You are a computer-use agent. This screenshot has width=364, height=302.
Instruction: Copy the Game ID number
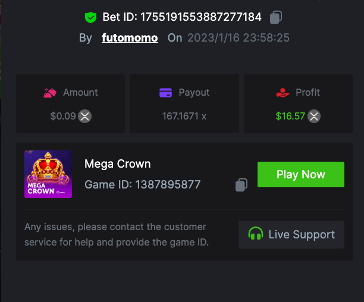241,185
